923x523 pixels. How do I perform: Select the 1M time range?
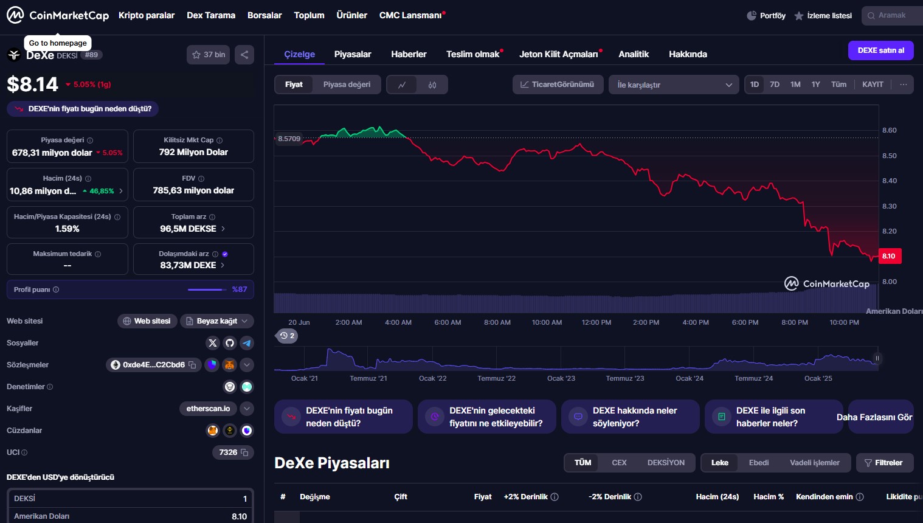795,85
